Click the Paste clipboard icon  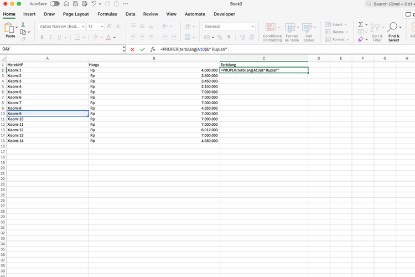[10, 28]
